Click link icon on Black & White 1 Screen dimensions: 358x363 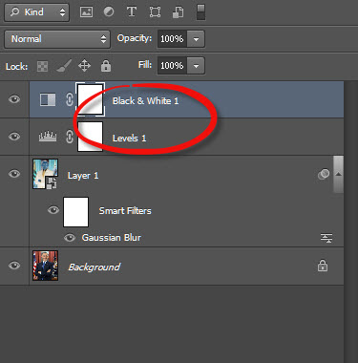pyautogui.click(x=70, y=99)
